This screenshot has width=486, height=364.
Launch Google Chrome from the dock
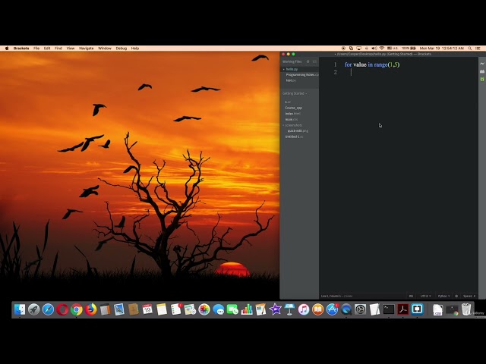point(77,309)
